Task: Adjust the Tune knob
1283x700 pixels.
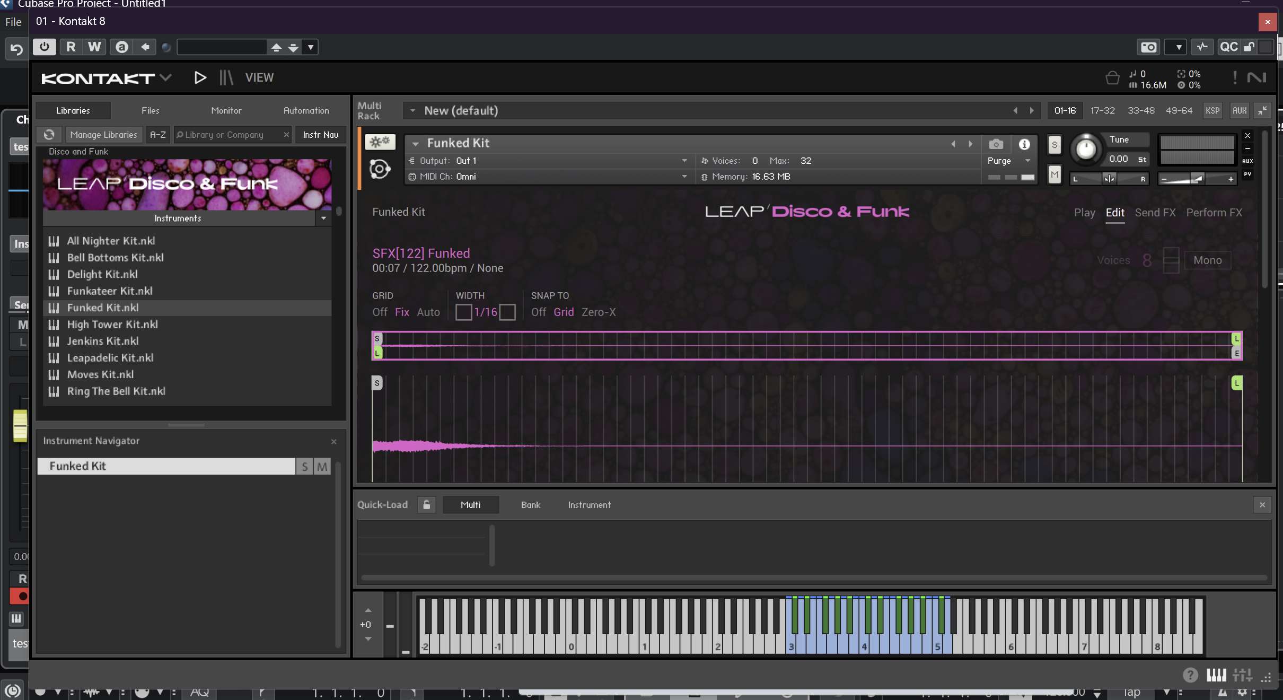Action: 1085,149
